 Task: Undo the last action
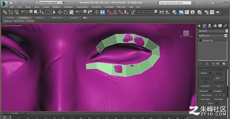[24, 3]
